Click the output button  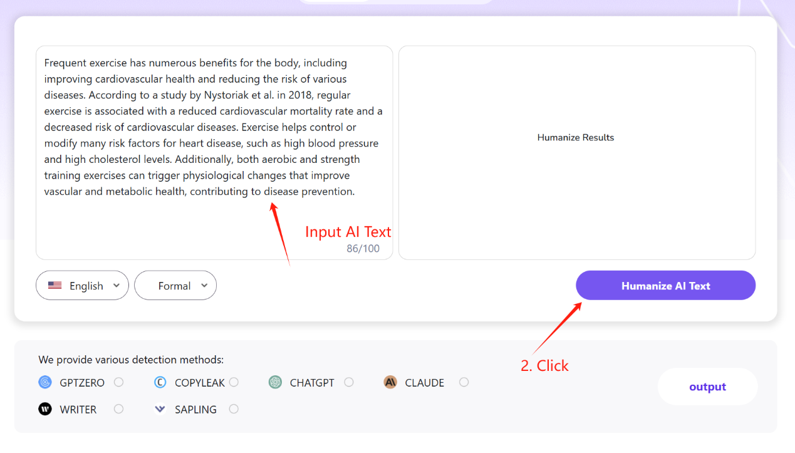click(x=707, y=387)
